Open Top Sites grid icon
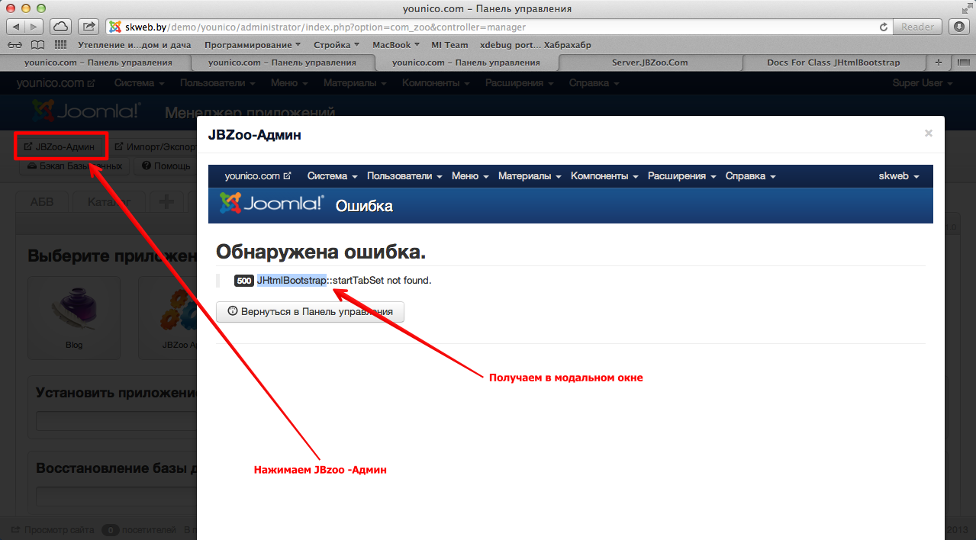This screenshot has width=976, height=540. tap(61, 45)
